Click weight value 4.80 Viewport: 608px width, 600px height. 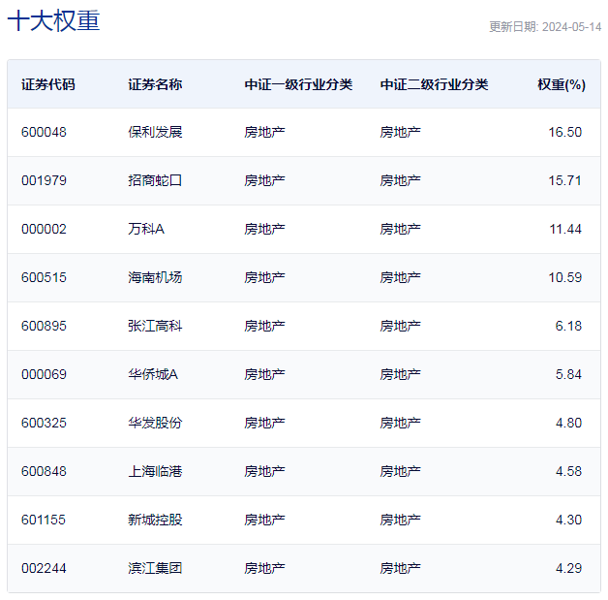click(568, 423)
